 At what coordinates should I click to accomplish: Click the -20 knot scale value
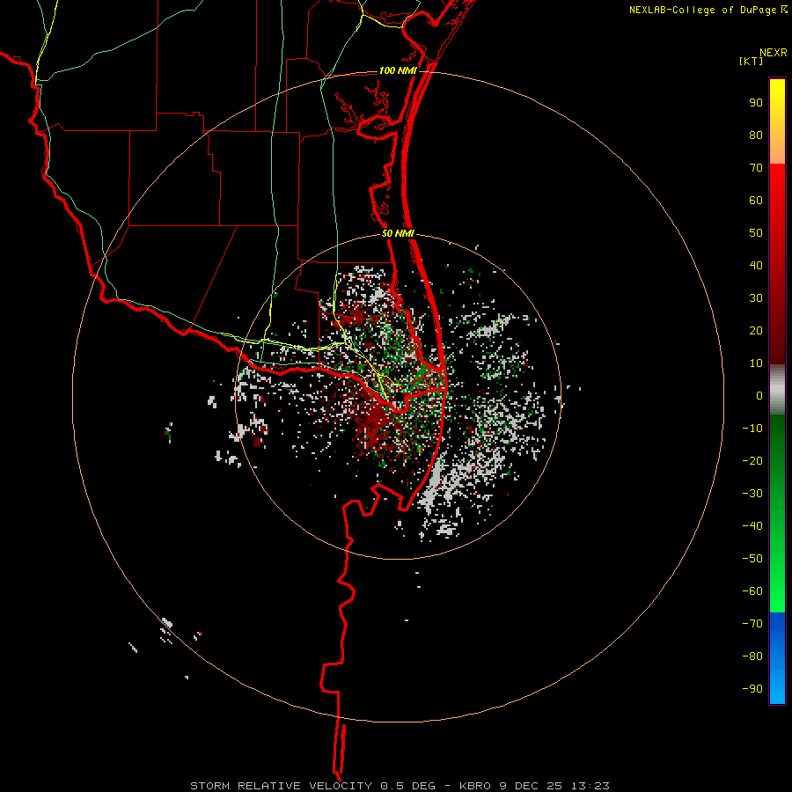752,460
